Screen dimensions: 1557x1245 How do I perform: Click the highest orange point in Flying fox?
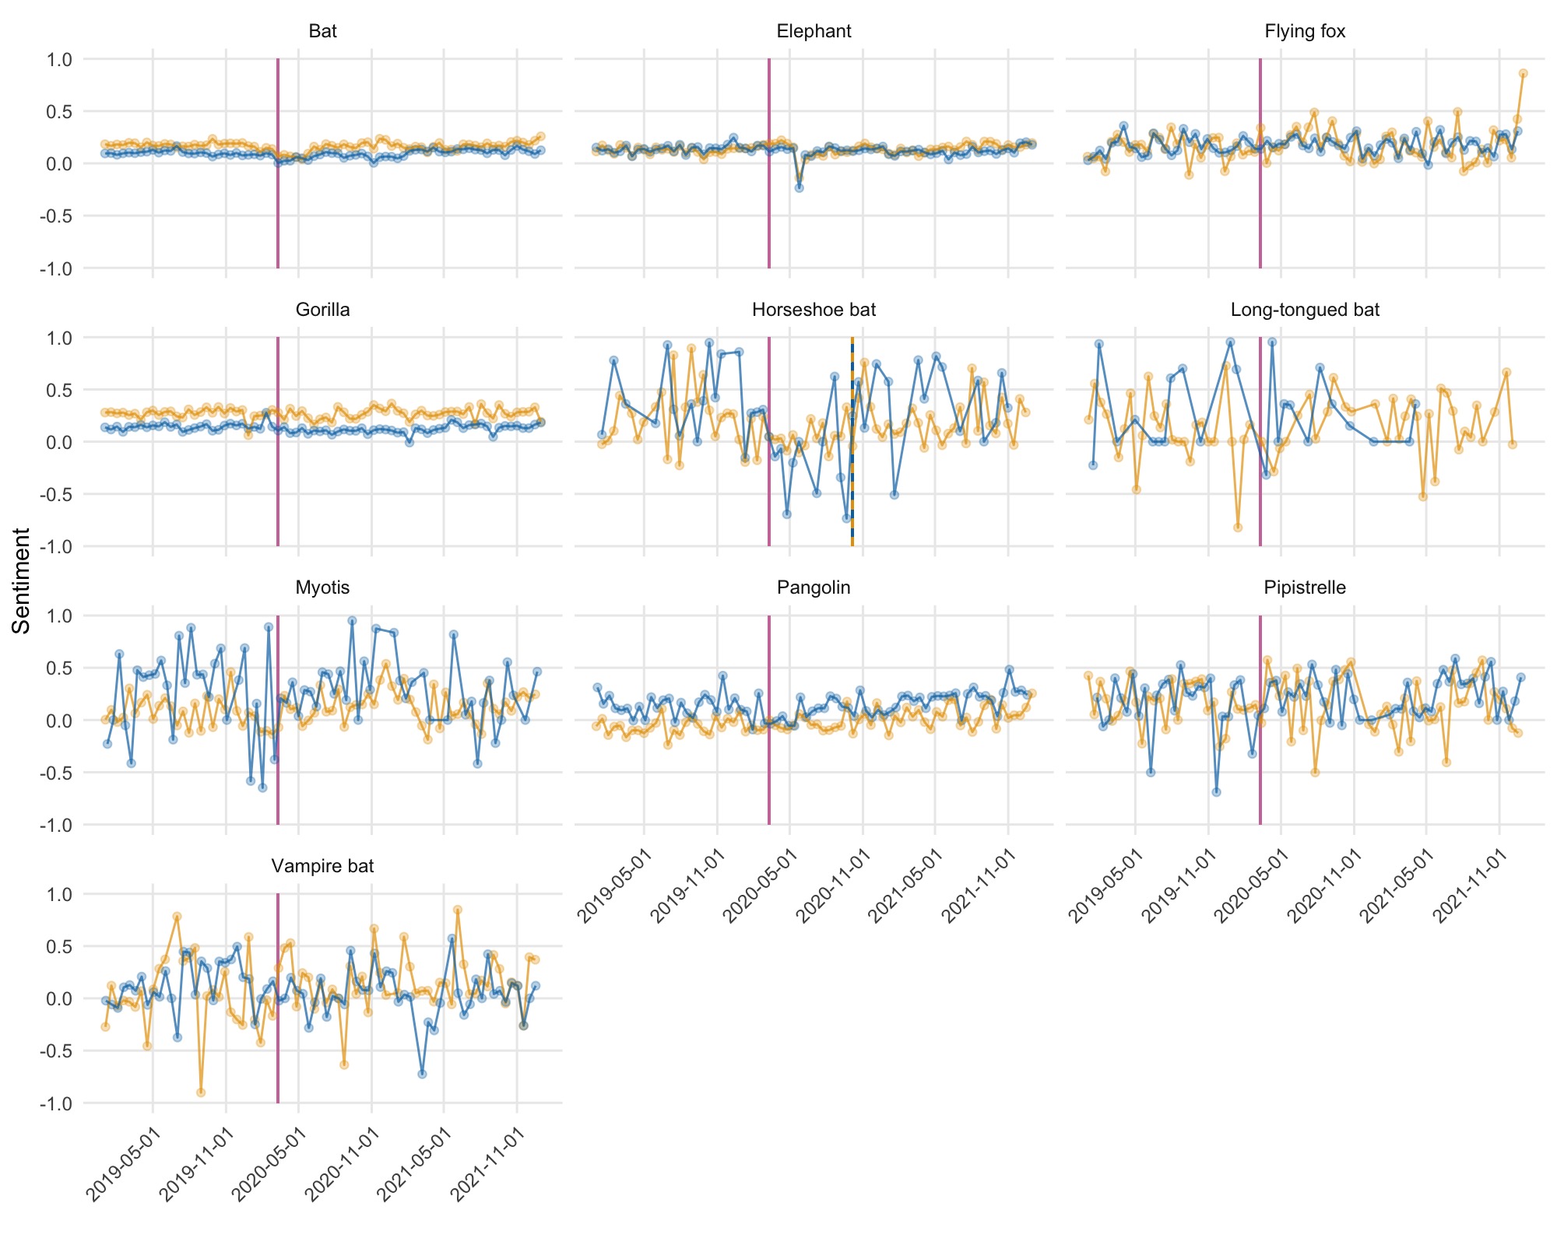(1524, 73)
